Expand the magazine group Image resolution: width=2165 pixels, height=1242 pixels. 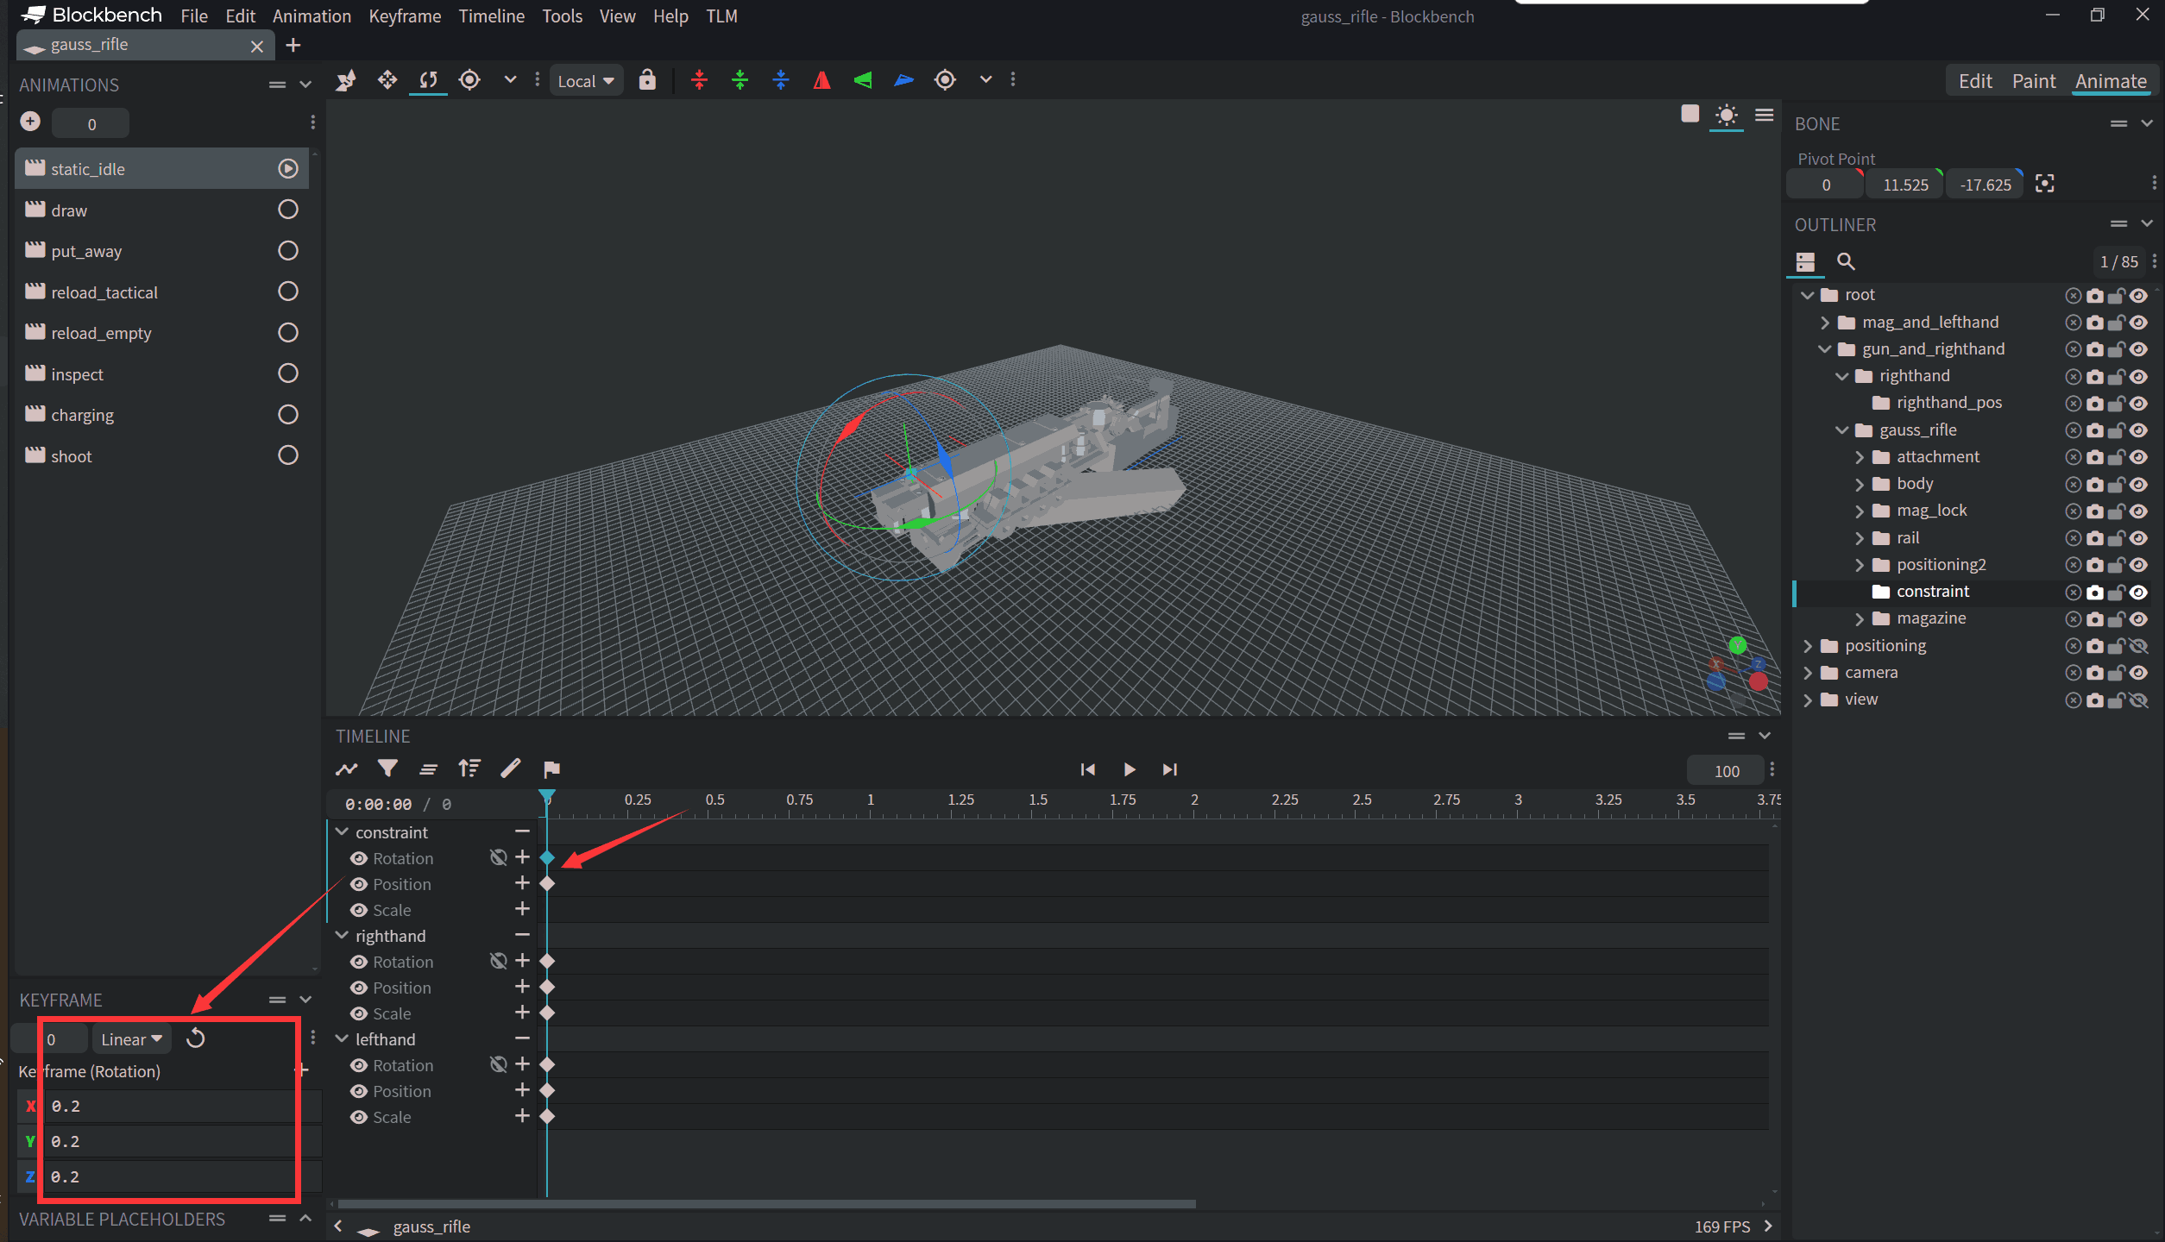point(1859,618)
